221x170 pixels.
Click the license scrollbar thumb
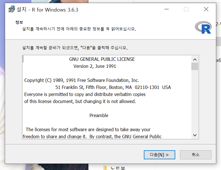pos(195,66)
